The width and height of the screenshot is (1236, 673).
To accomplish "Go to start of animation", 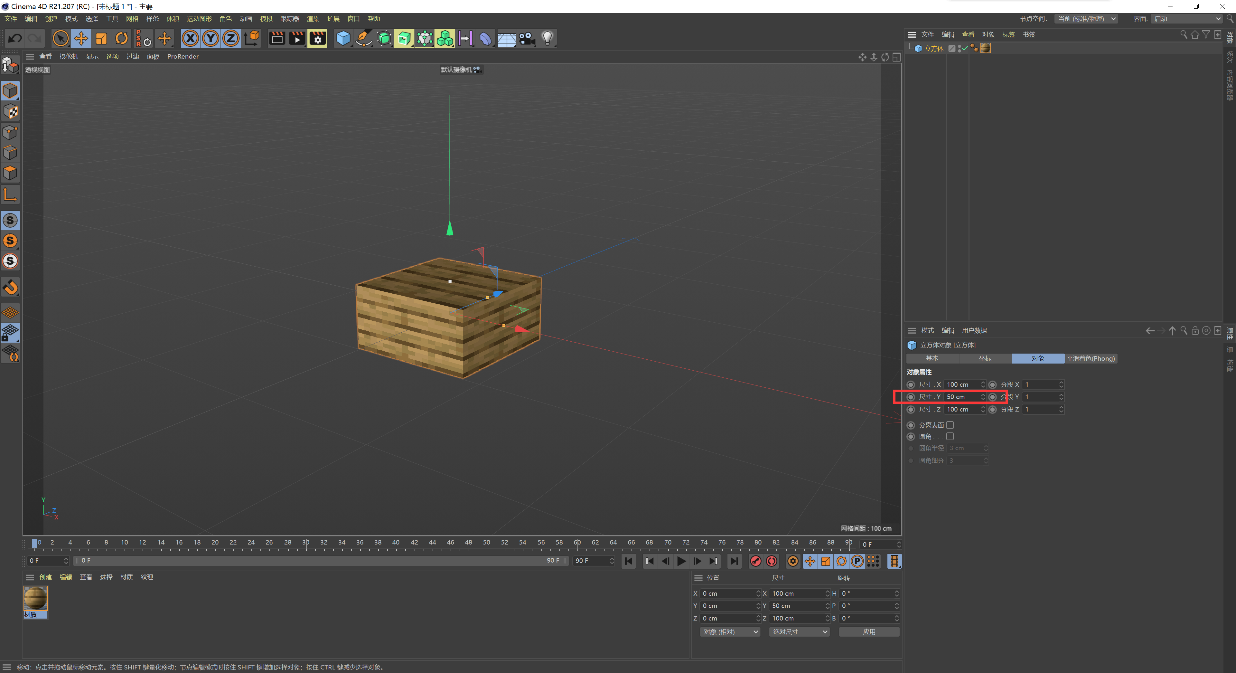I will point(629,561).
